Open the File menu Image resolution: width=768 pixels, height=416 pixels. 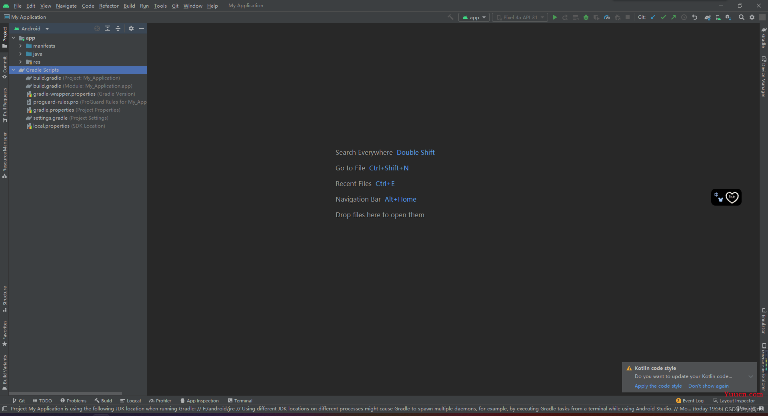point(18,6)
